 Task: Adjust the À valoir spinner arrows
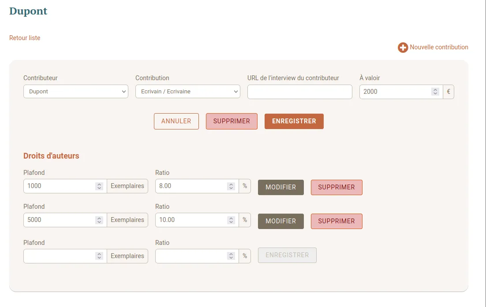[435, 92]
